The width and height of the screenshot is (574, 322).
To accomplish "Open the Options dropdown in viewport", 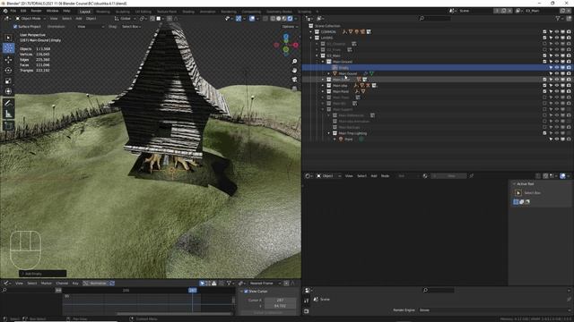I will click(x=290, y=27).
